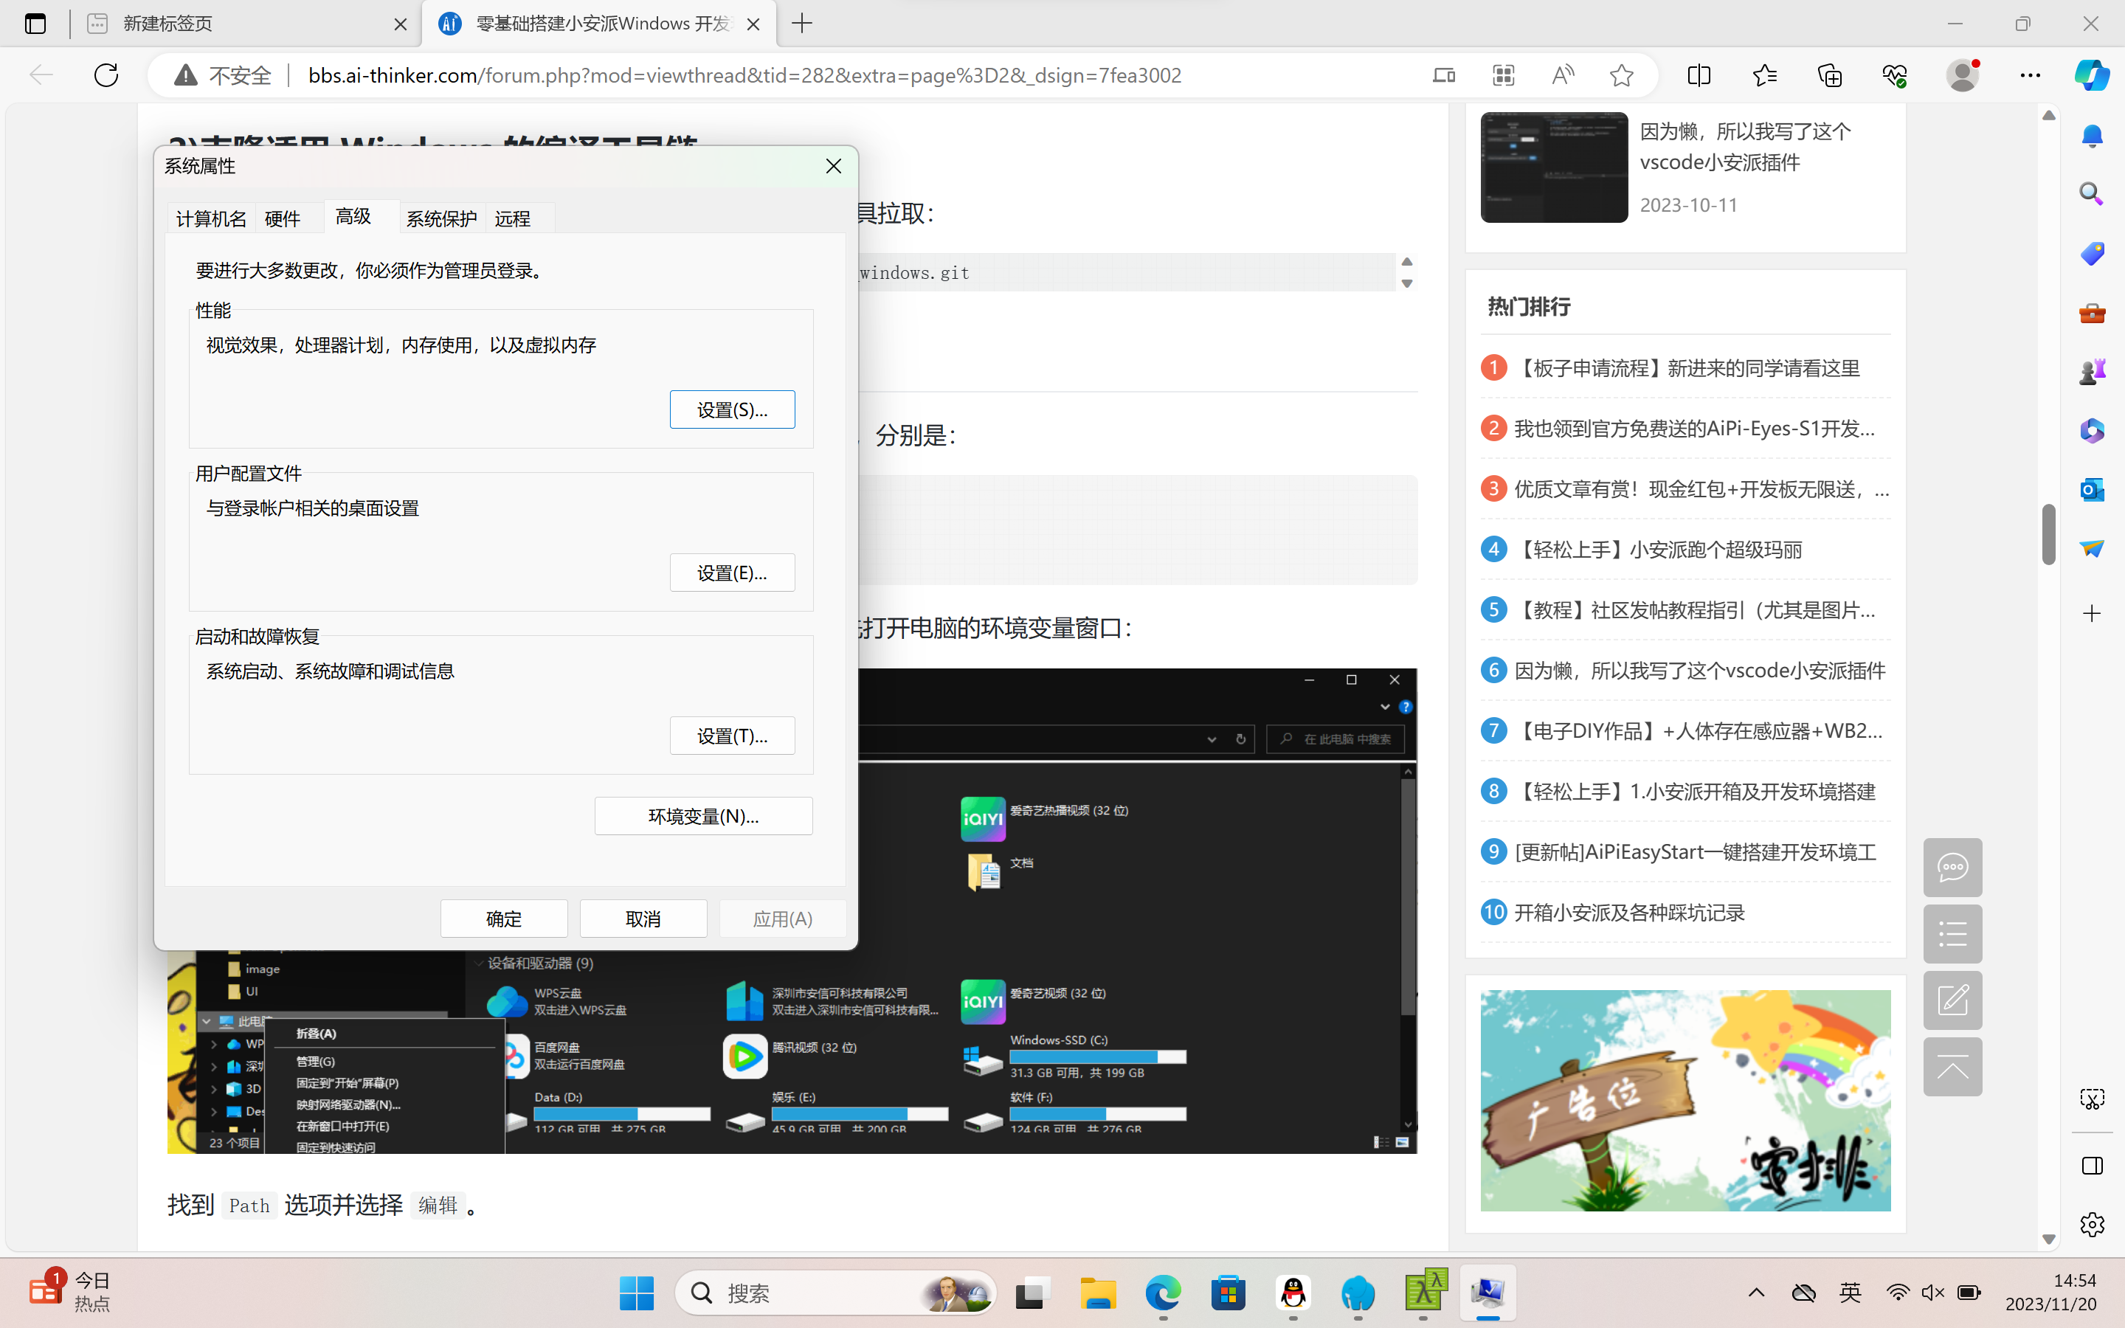Open QR code generator icon in address bar
The image size is (2125, 1328).
[1504, 75]
